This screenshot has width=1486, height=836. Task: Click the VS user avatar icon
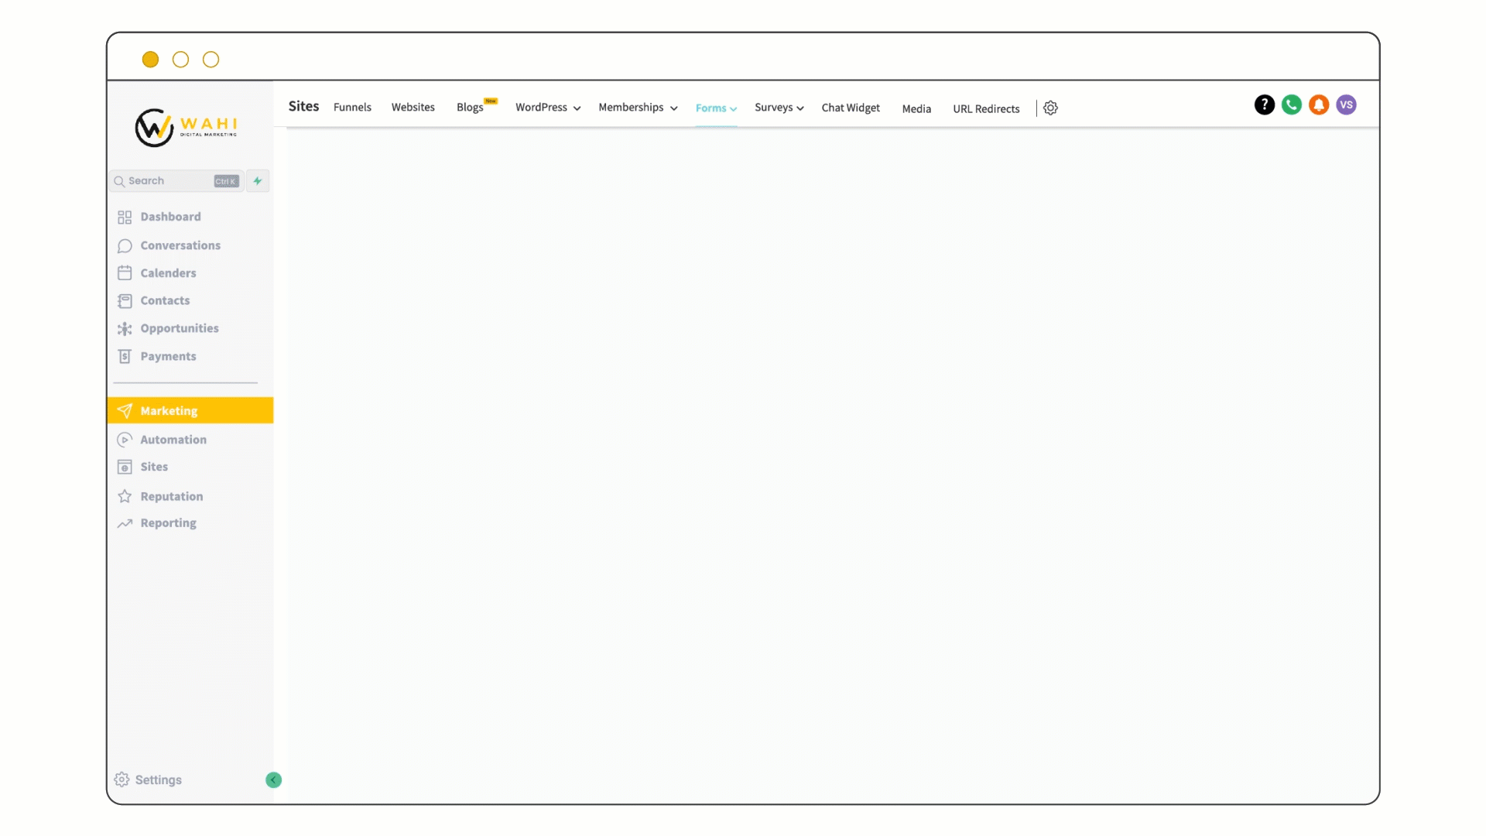[x=1347, y=104]
